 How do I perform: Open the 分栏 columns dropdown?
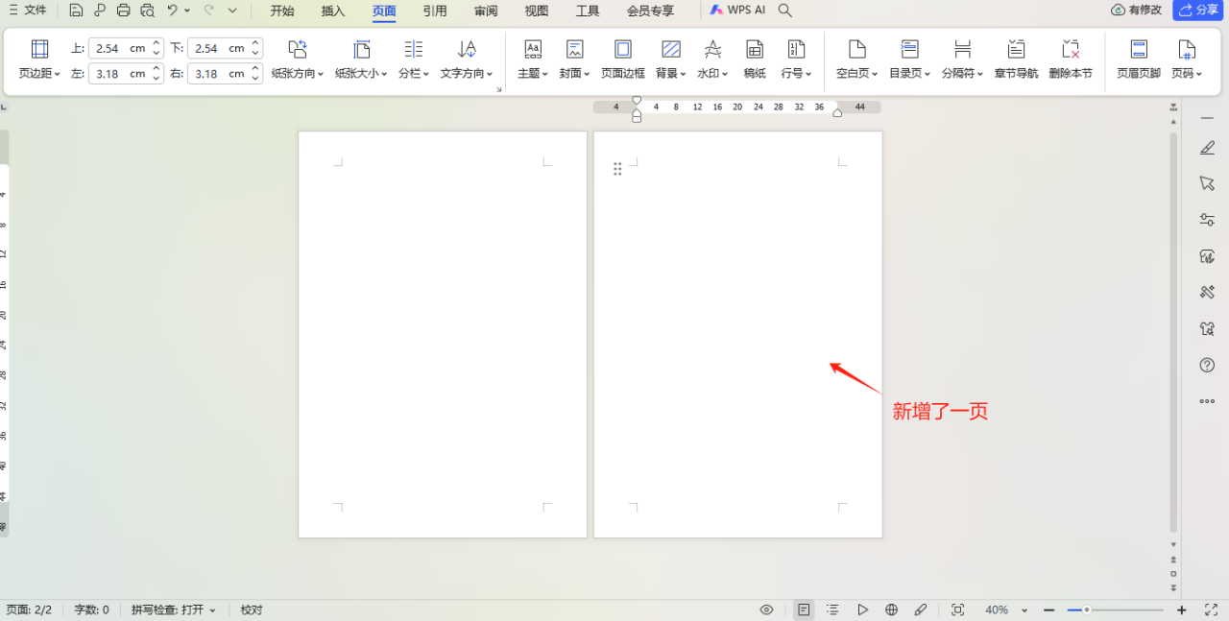coord(414,60)
